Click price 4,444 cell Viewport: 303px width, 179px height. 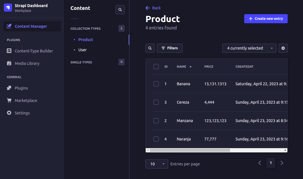pyautogui.click(x=209, y=102)
